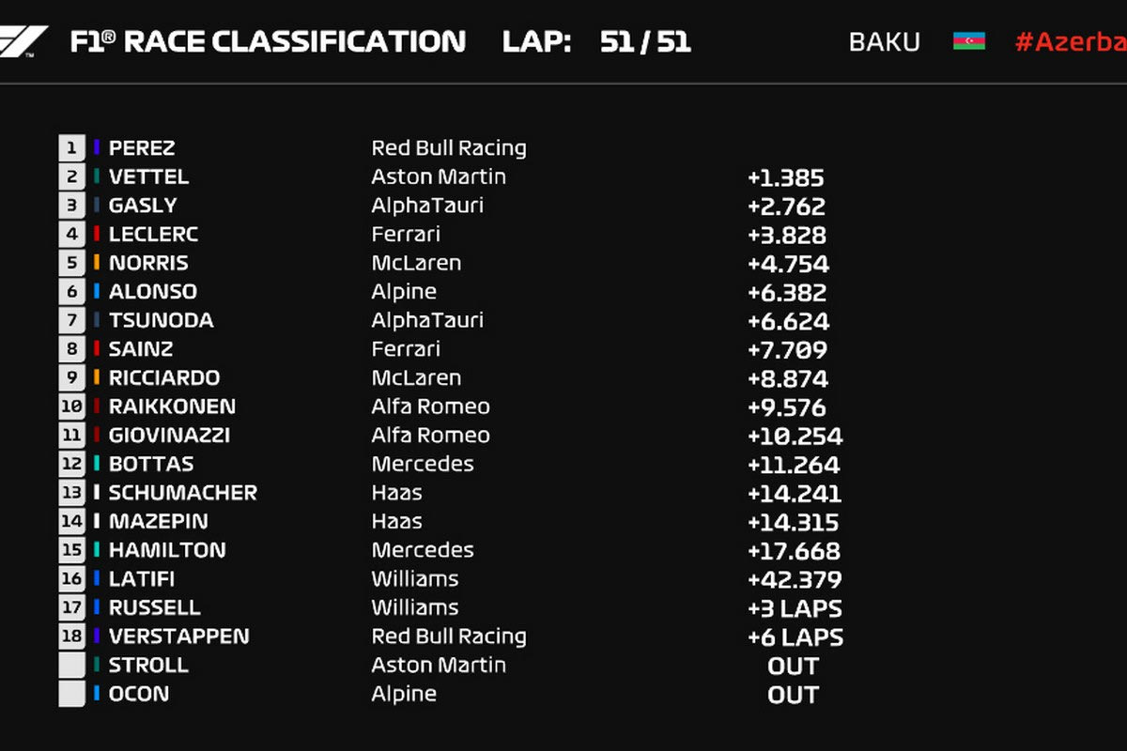Screen dimensions: 1127x751
Task: Click position 1 number badge
Action: pos(71,147)
